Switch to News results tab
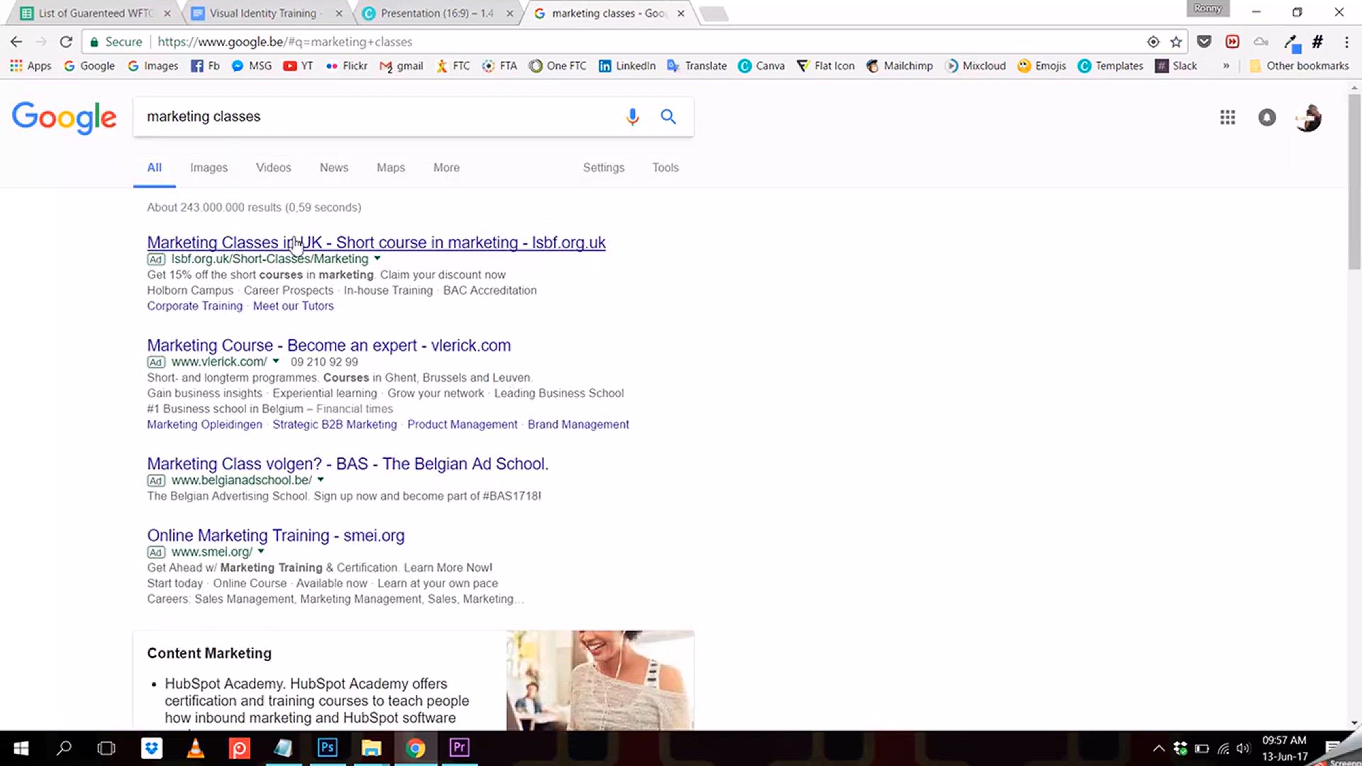Screen dimensions: 1362x766 (x=333, y=167)
